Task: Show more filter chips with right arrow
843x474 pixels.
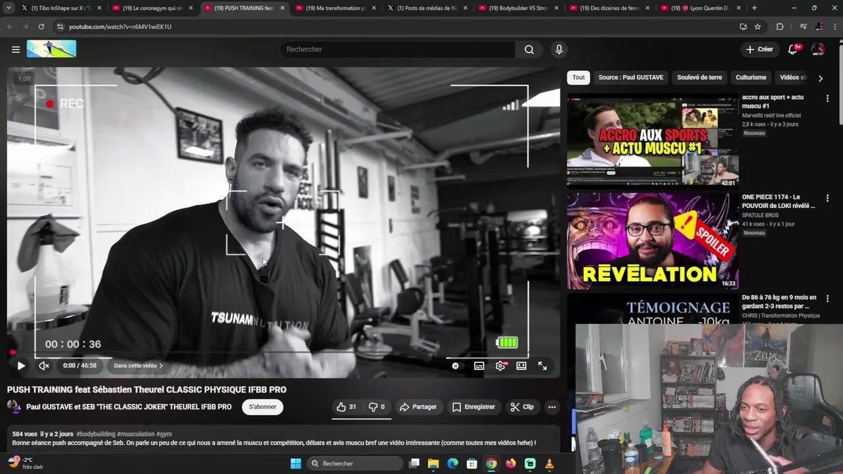Action: 820,78
